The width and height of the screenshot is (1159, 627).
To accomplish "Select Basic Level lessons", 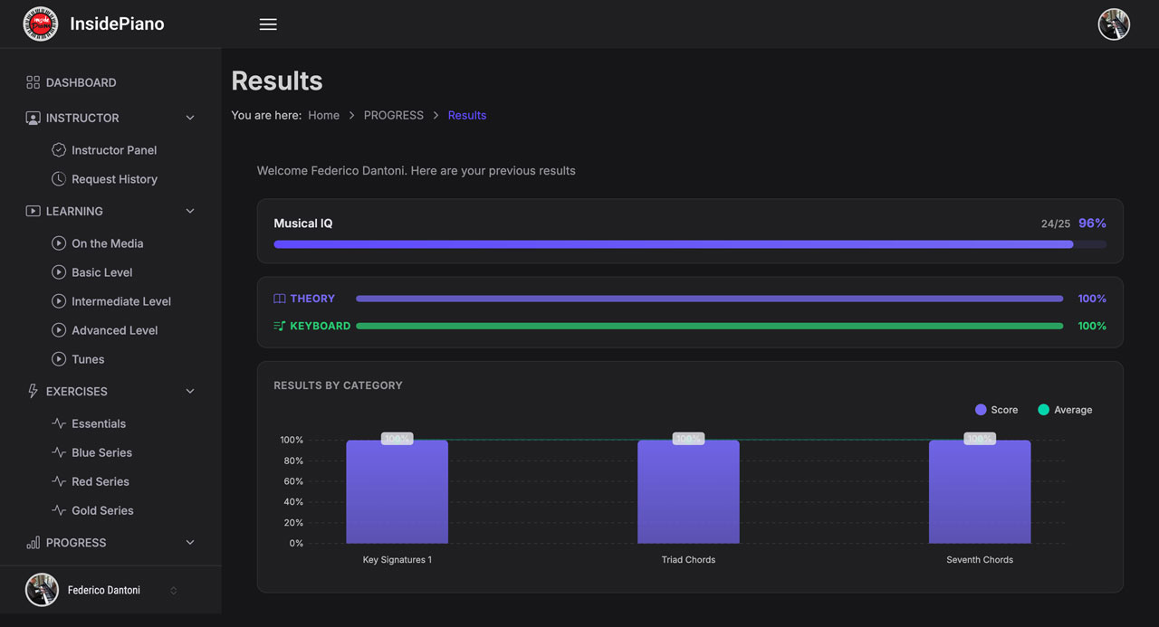I will [102, 272].
